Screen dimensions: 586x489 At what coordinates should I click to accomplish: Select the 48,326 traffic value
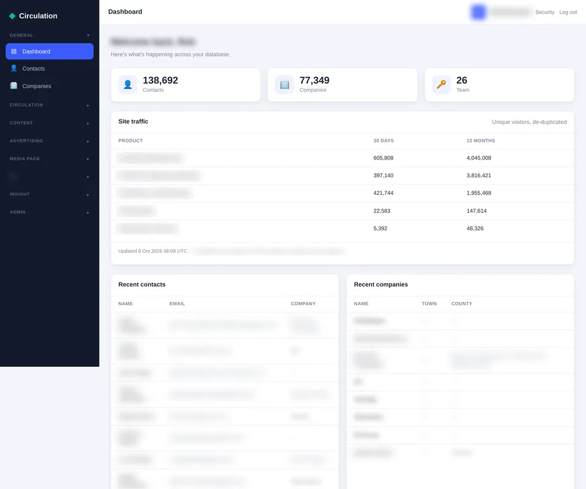(475, 229)
